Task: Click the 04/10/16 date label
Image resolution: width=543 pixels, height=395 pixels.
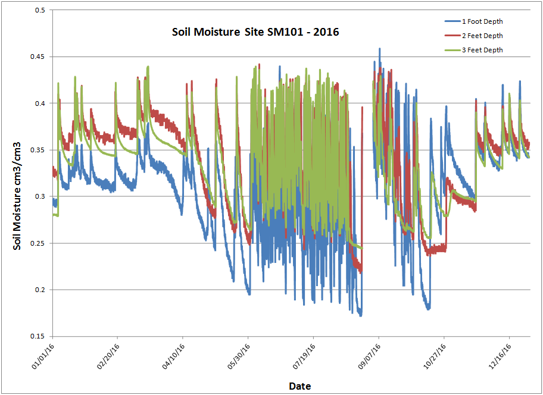Action: pyautogui.click(x=174, y=356)
